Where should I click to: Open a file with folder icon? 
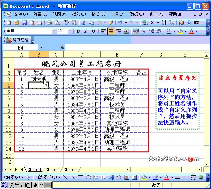coord(17,23)
